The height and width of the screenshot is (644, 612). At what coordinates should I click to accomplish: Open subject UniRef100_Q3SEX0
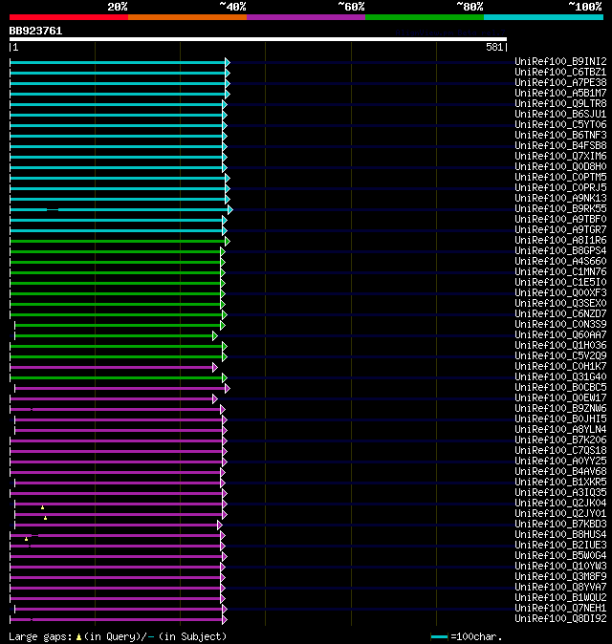(x=560, y=304)
